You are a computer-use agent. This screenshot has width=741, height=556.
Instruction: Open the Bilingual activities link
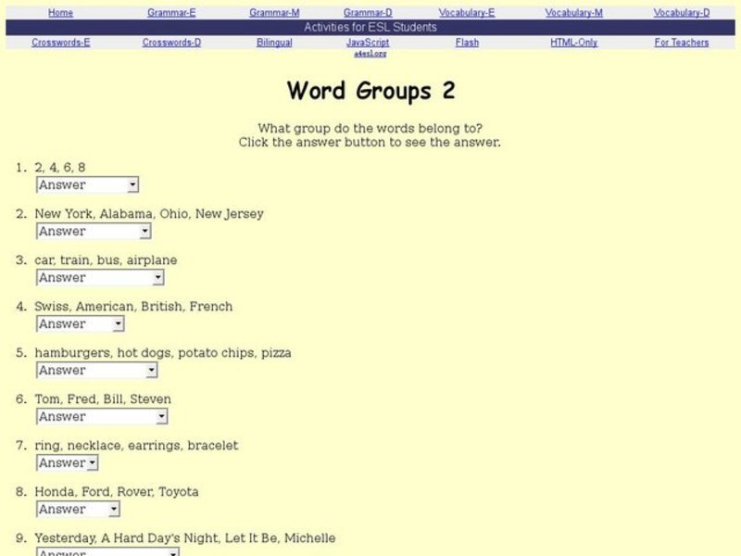coord(272,42)
